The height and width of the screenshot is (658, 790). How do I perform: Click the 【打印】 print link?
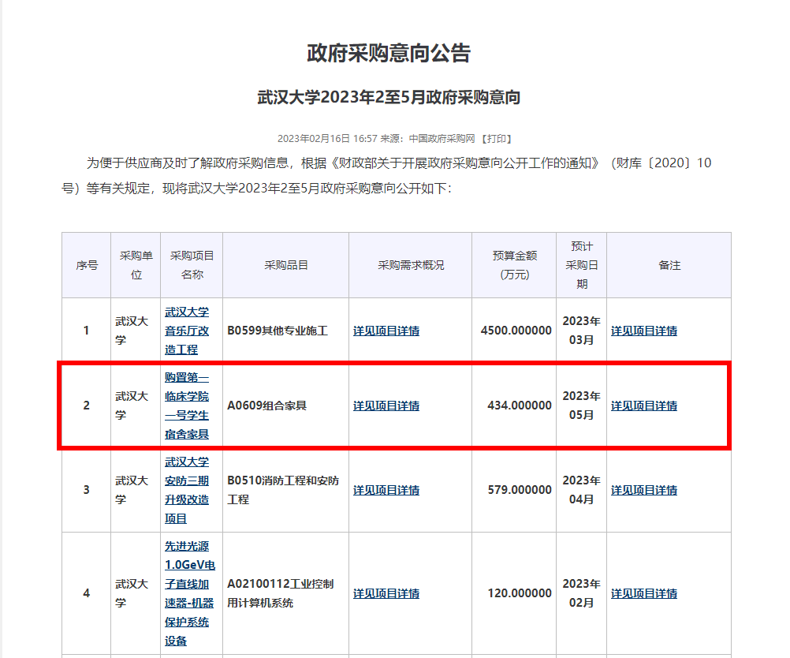(x=496, y=139)
